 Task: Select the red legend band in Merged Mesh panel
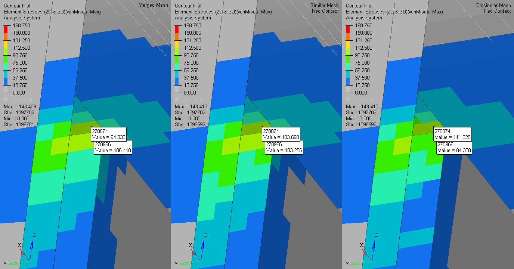(x=6, y=29)
